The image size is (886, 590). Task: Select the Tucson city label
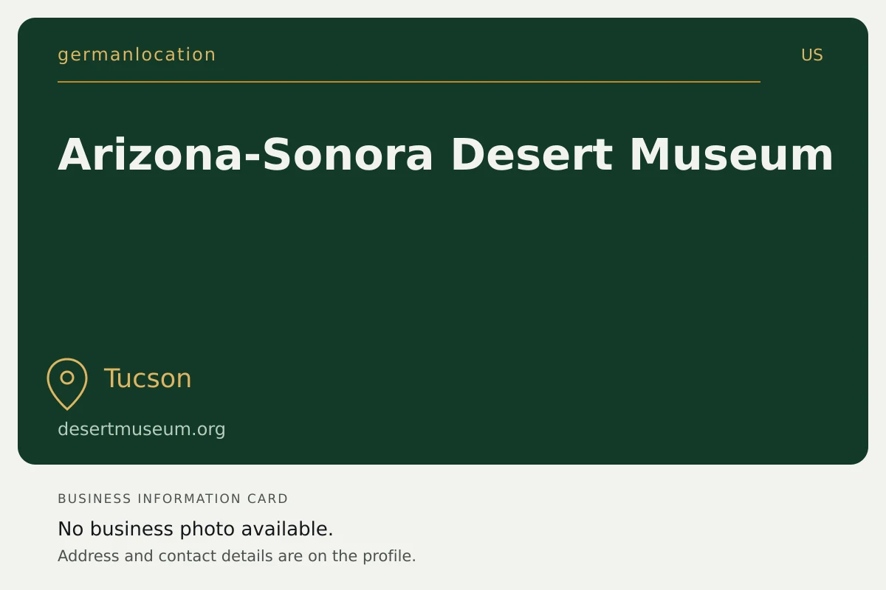coord(148,378)
